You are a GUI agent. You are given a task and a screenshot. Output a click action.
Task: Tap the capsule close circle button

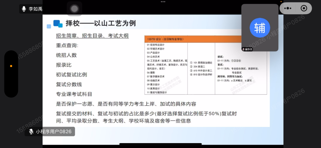point(304,8)
